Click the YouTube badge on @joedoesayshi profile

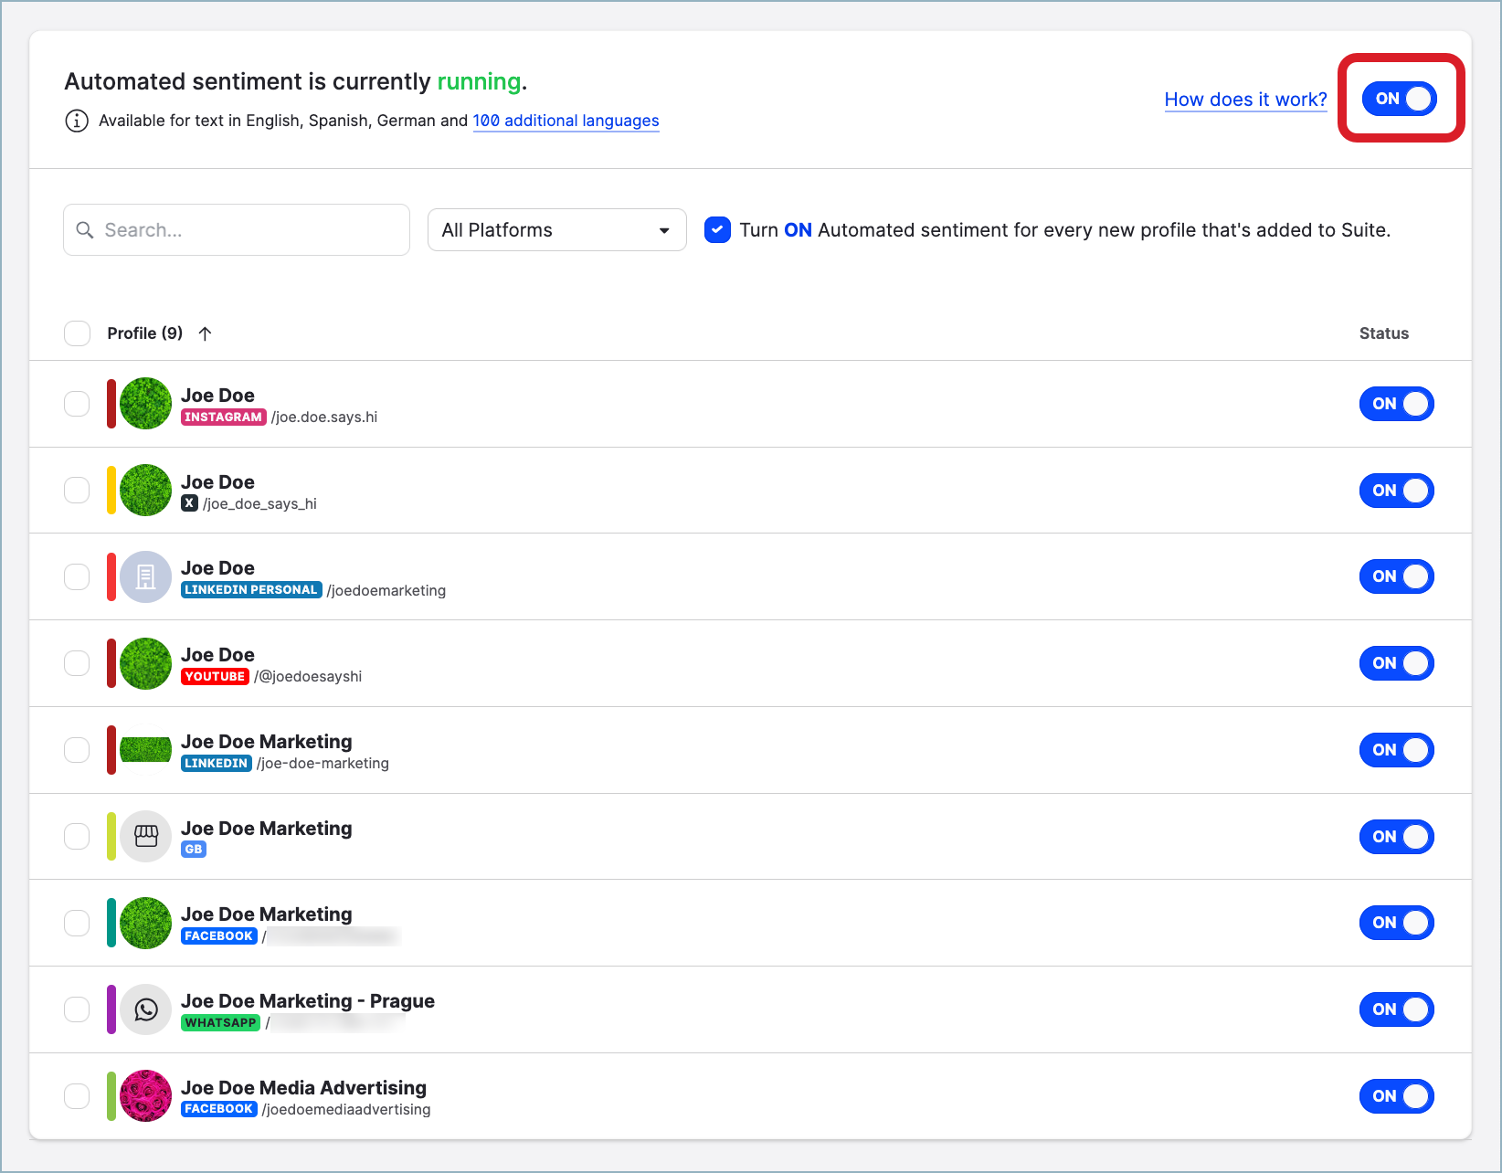(215, 676)
